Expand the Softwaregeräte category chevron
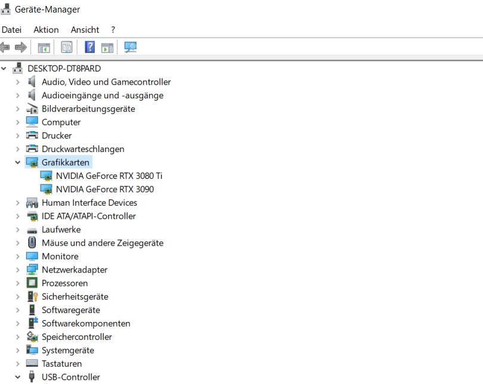 [x=18, y=310]
